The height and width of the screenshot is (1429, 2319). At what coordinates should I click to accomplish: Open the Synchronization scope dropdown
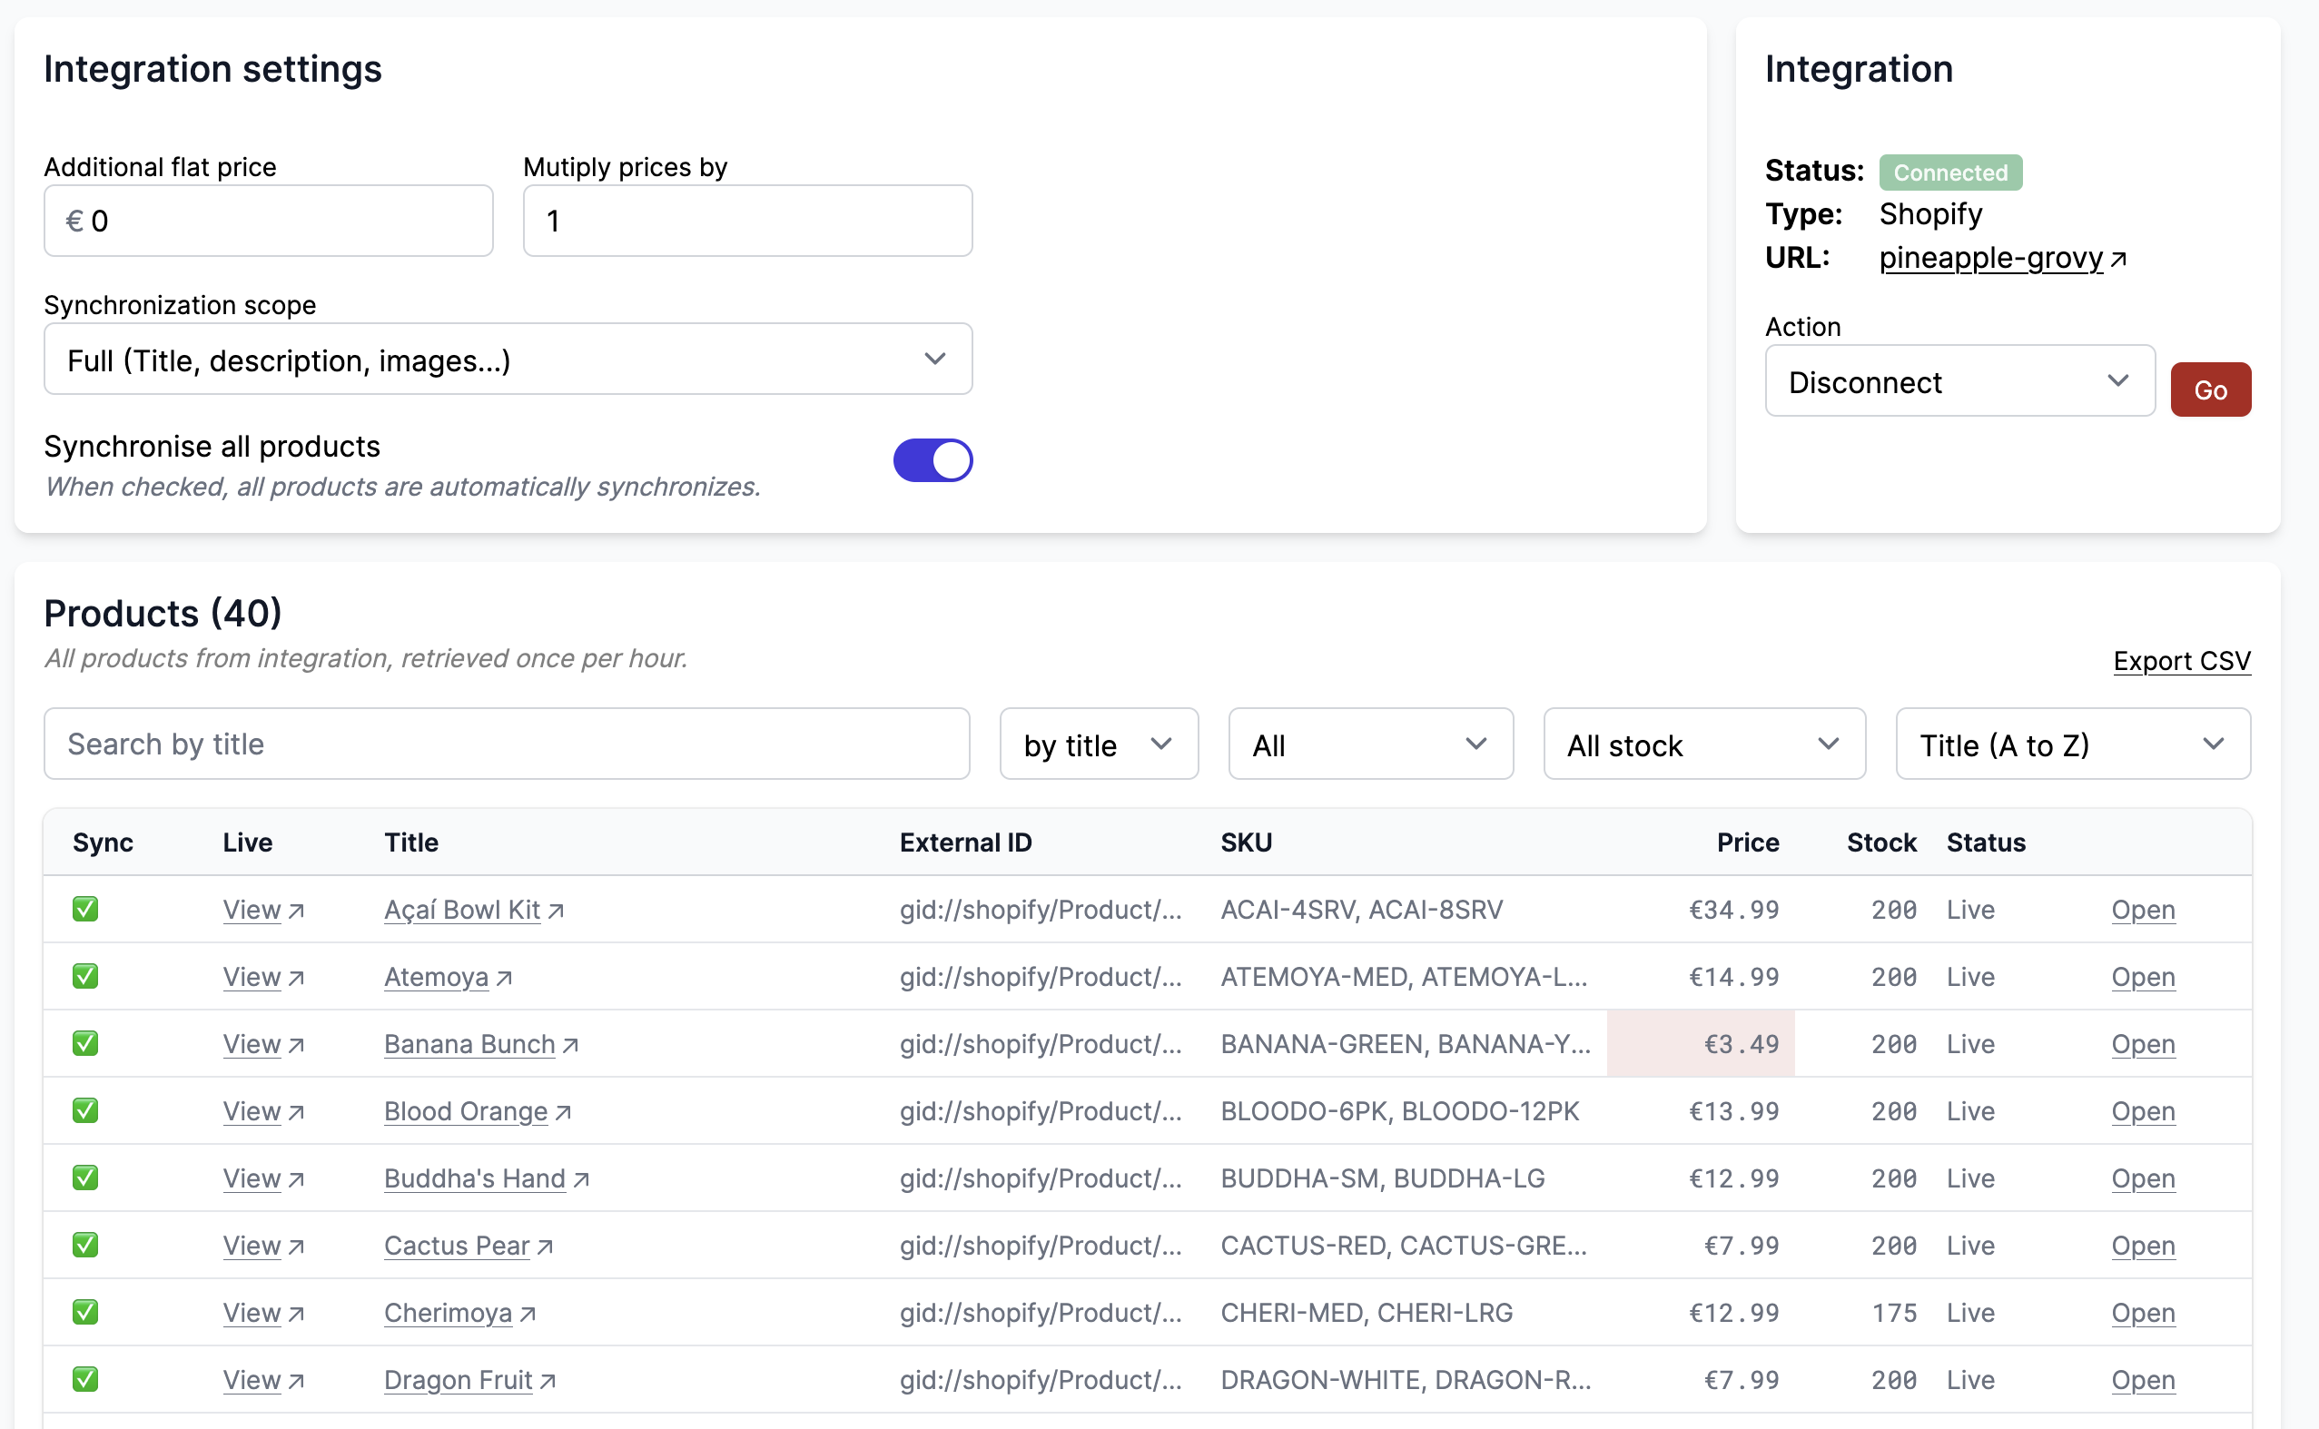click(x=508, y=360)
